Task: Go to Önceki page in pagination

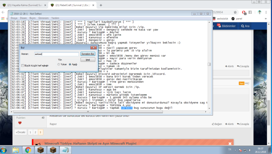Action: pyautogui.click(x=21, y=132)
